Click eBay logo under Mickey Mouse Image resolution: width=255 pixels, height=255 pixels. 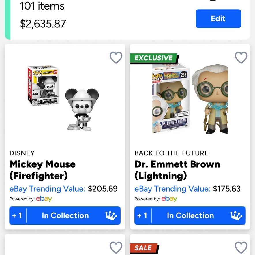(x=44, y=199)
